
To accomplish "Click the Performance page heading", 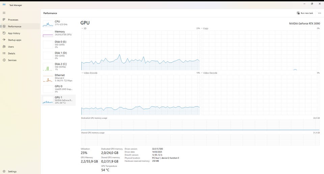I will 50,13.
